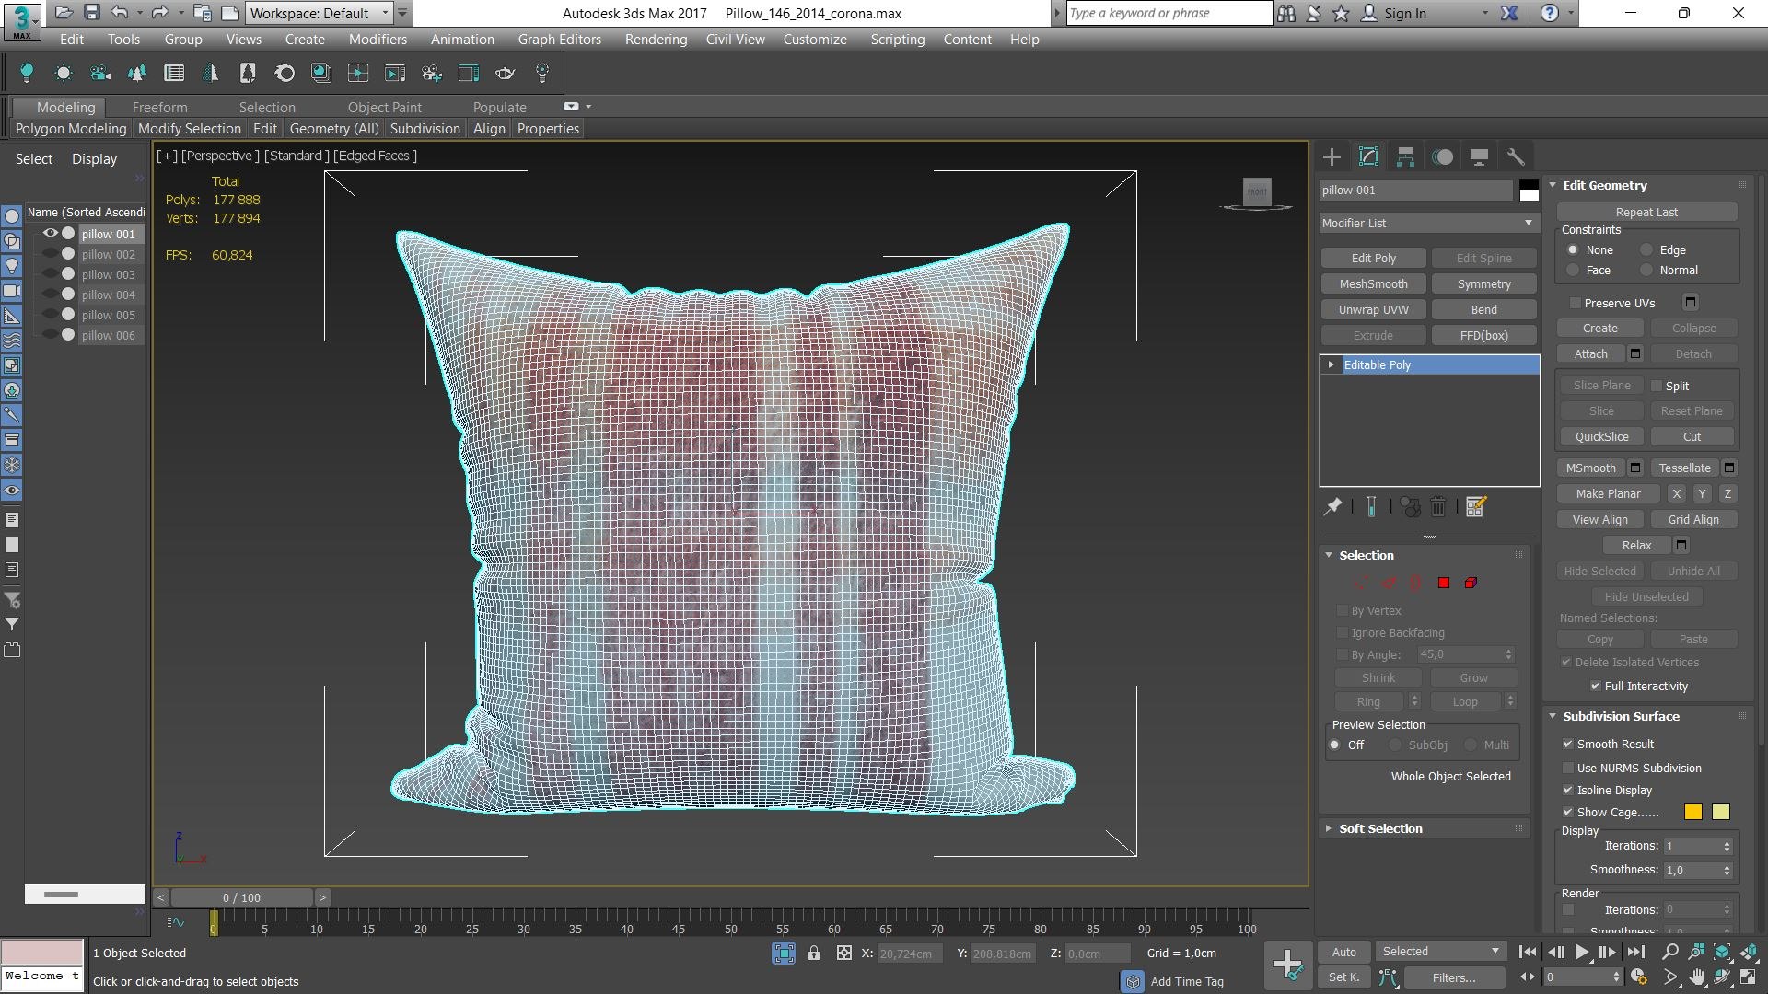The image size is (1768, 994).
Task: Uncheck Smooth Result checkbox
Action: click(x=1567, y=745)
